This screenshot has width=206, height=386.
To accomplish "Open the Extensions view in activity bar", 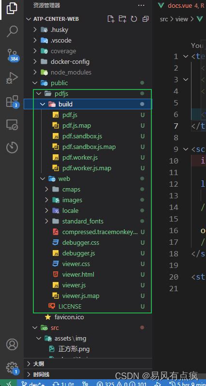I will pos(12,101).
